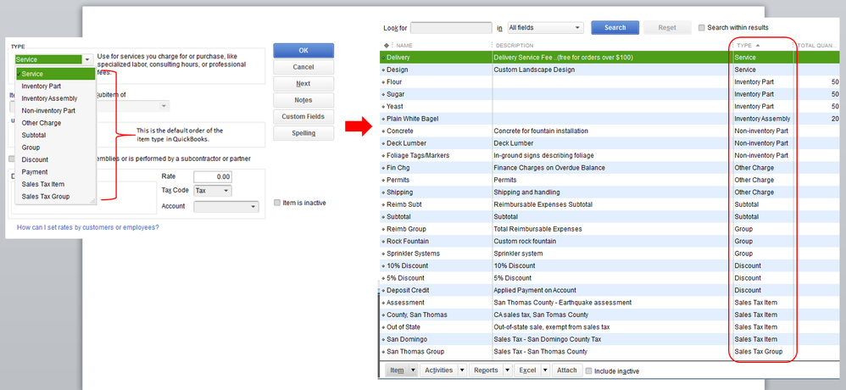
Task: Click the Activities button
Action: click(x=438, y=370)
